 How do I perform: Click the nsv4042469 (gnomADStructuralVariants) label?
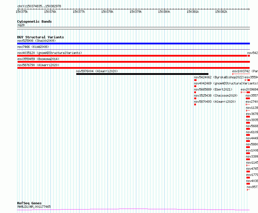coord(226,83)
